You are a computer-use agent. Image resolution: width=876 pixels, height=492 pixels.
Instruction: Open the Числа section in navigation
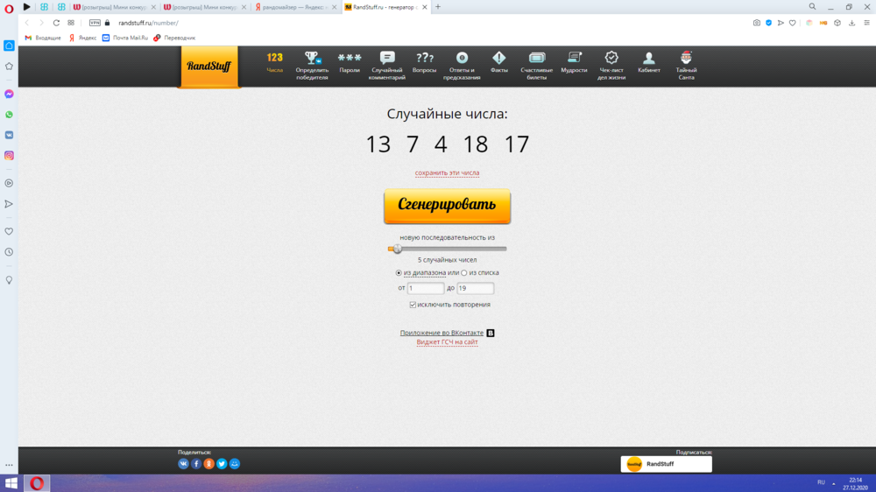point(275,62)
